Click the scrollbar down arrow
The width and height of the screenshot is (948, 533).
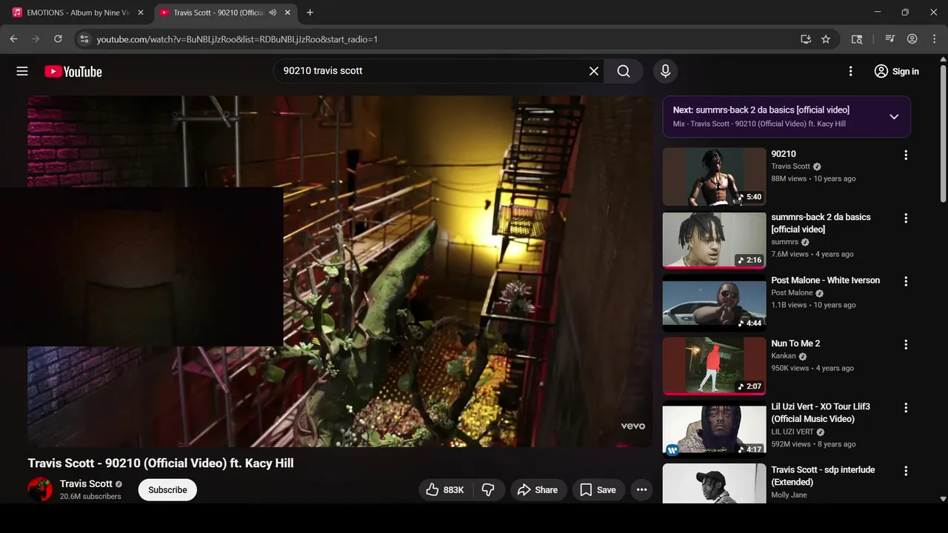pyautogui.click(x=943, y=499)
